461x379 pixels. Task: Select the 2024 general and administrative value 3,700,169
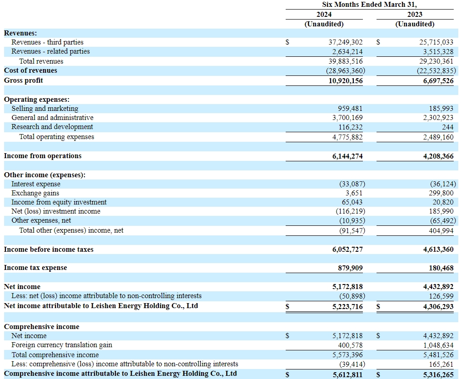[345, 118]
